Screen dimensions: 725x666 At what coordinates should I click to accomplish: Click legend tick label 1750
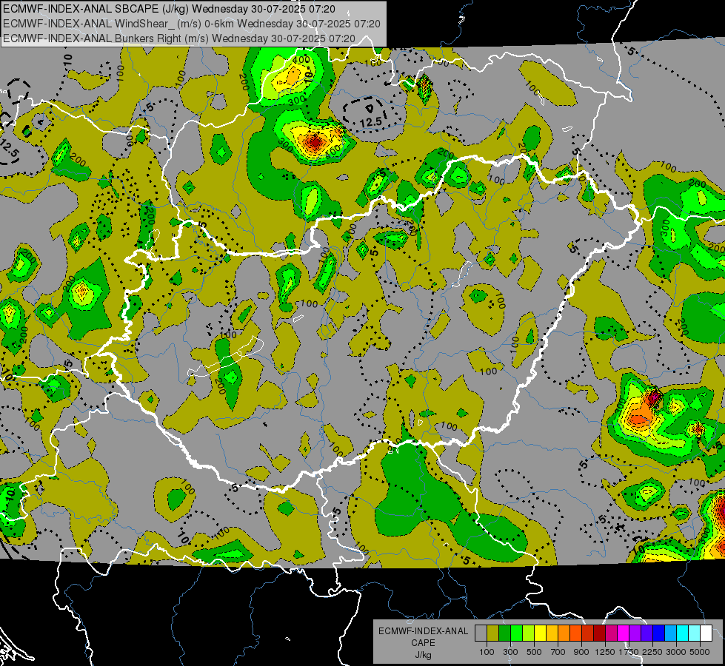tap(629, 652)
